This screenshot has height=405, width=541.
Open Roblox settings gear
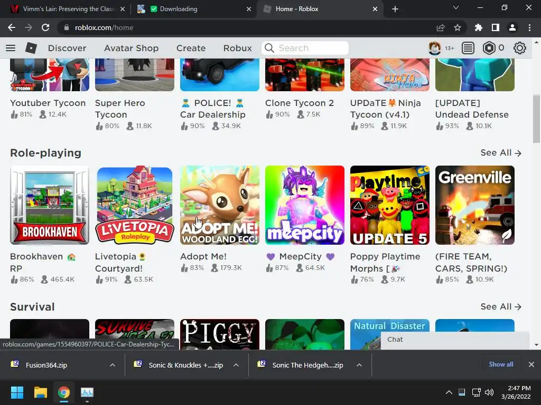520,48
